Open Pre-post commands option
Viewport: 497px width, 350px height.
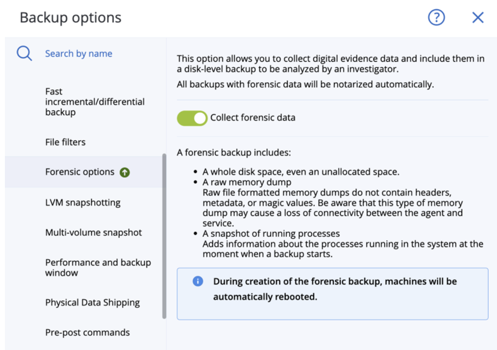(x=88, y=332)
